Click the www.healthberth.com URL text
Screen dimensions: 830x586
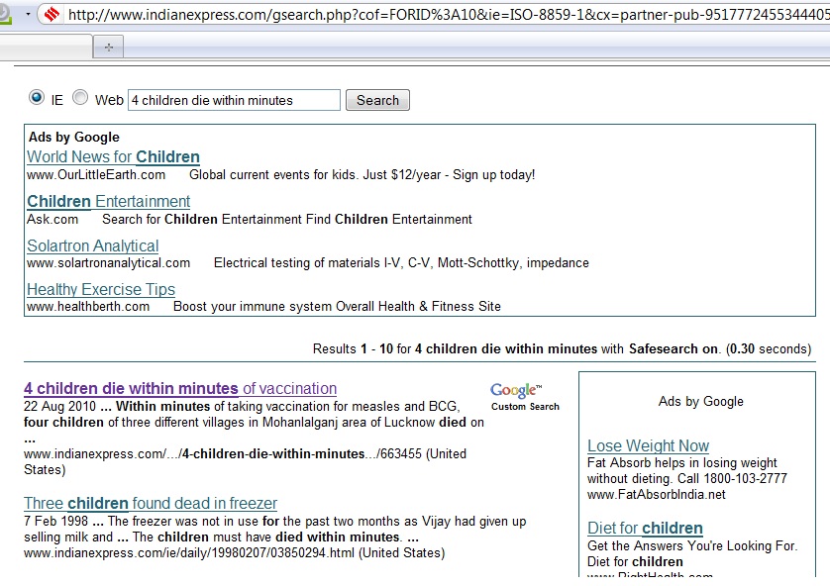pos(88,306)
